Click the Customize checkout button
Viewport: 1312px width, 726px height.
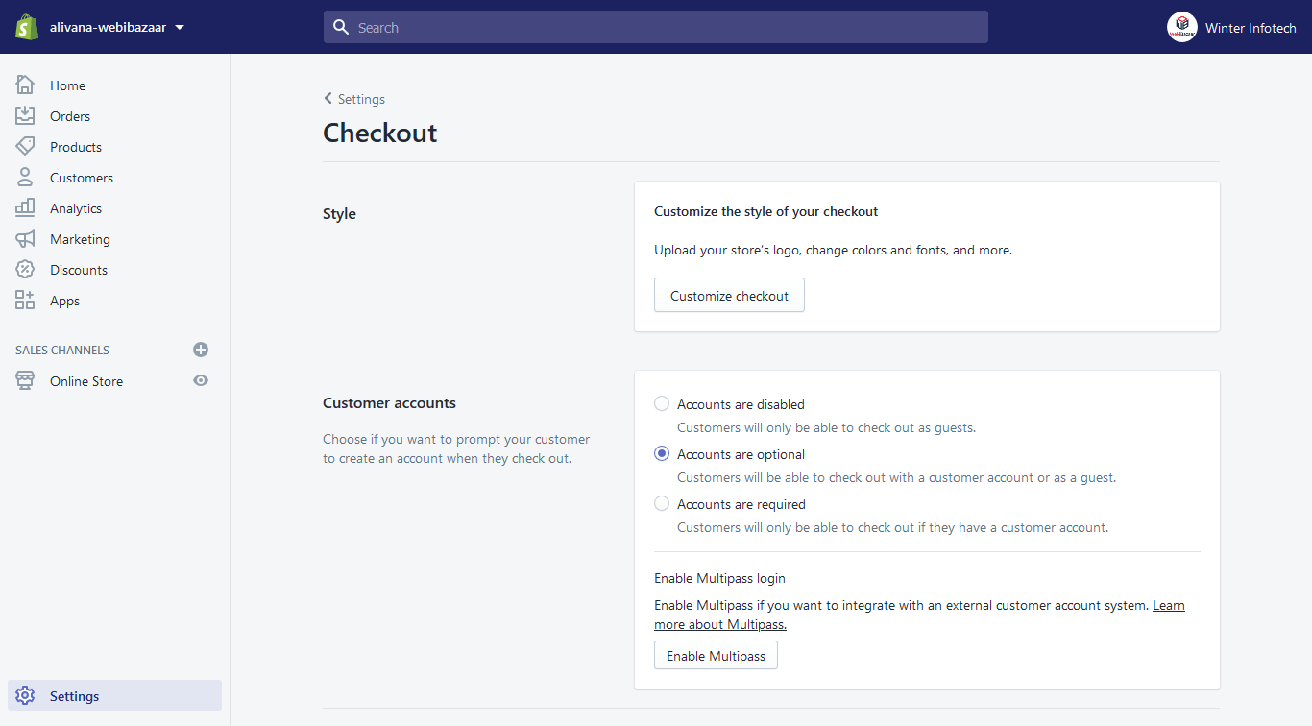click(729, 296)
